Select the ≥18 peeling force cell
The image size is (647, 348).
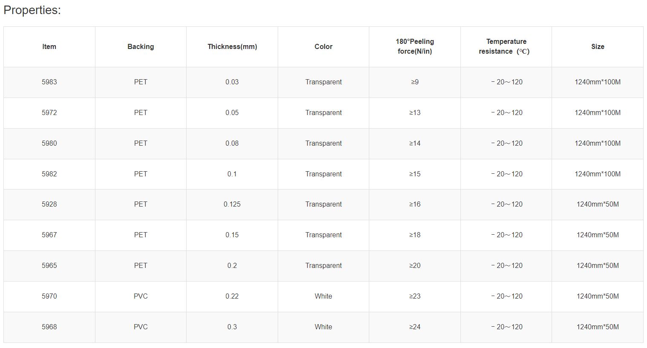[x=415, y=235]
